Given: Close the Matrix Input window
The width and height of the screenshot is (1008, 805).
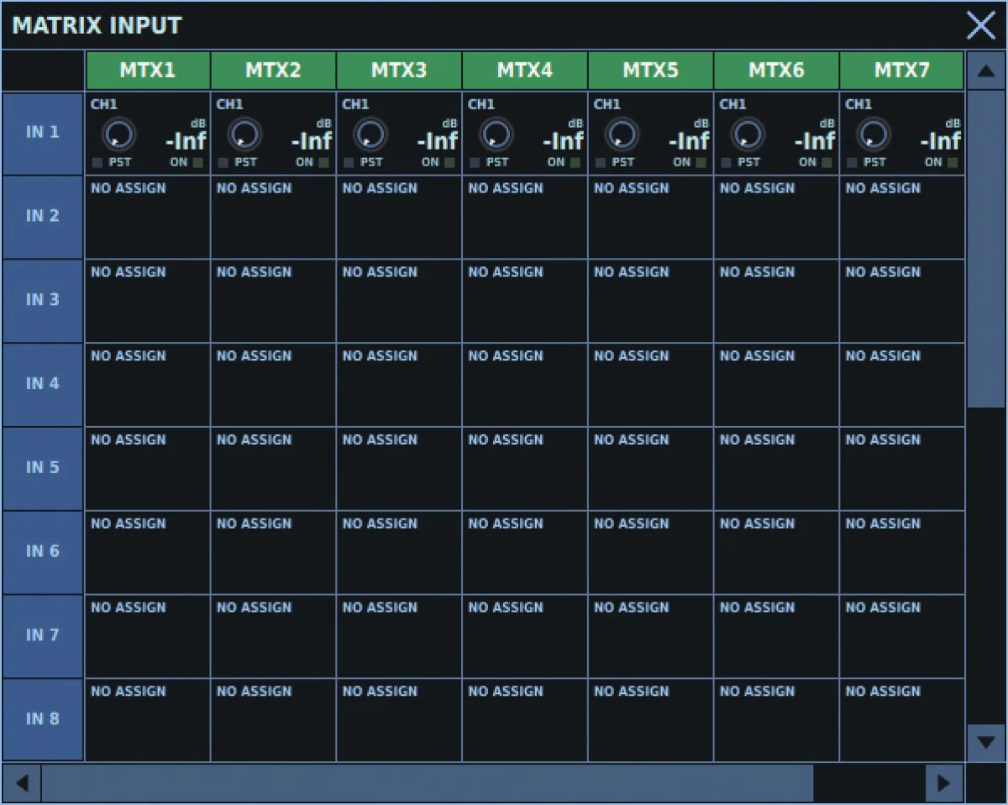Looking at the screenshot, I should [x=980, y=25].
